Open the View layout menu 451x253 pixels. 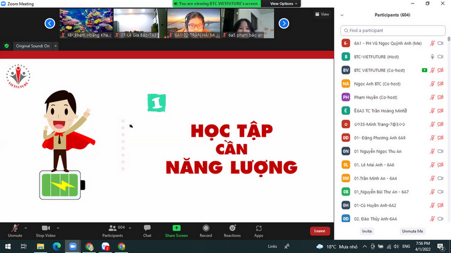coord(322,14)
